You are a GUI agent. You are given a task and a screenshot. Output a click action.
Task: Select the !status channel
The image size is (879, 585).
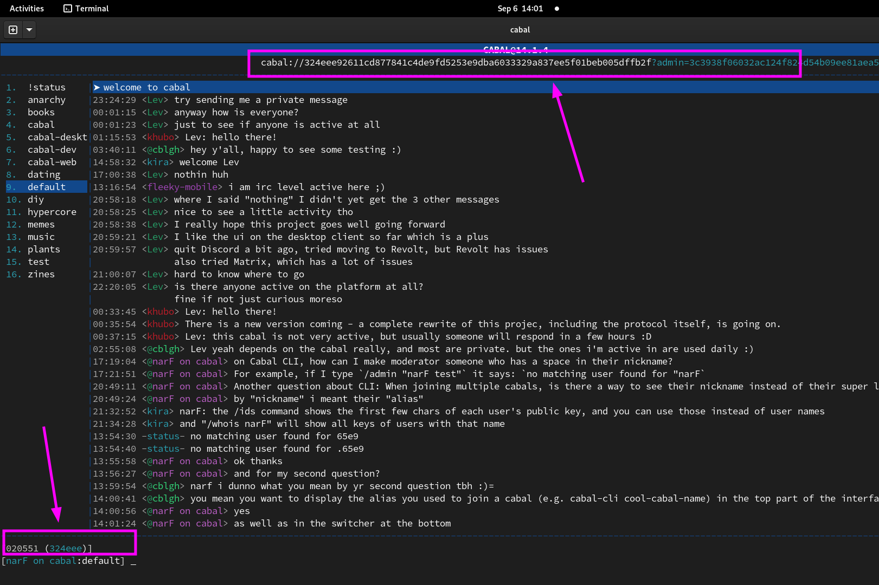click(46, 87)
